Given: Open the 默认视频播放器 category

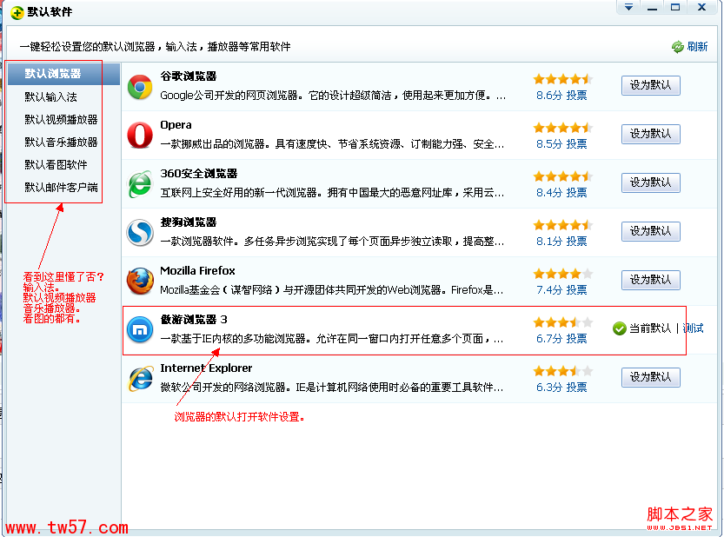Looking at the screenshot, I should (x=61, y=120).
